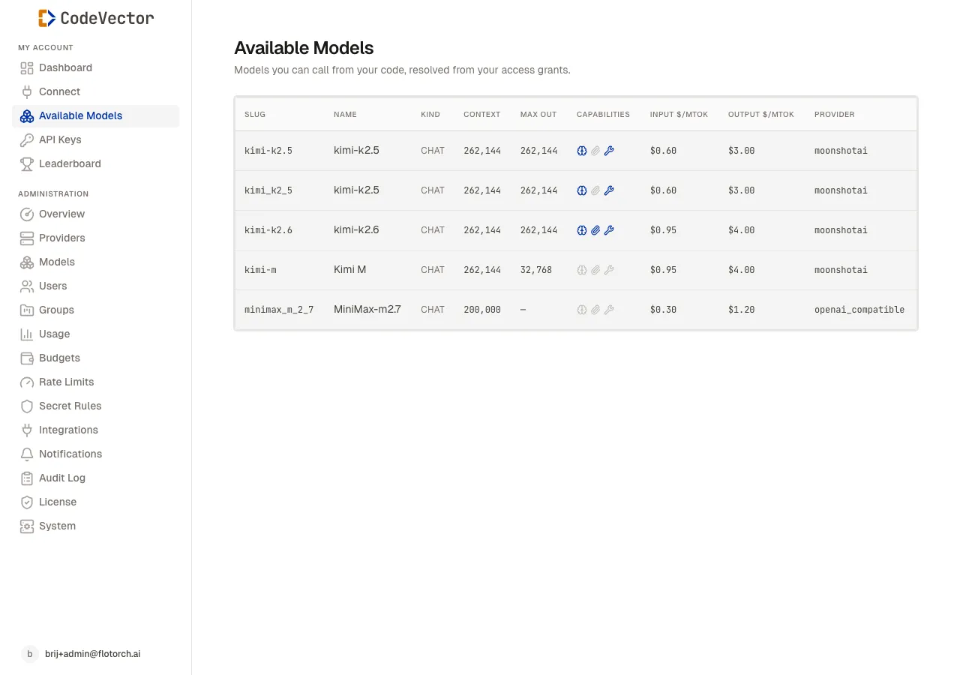This screenshot has height=675, width=960.
Task: Click the brain reasoning icon in kimi-k2.6 row
Action: click(582, 230)
